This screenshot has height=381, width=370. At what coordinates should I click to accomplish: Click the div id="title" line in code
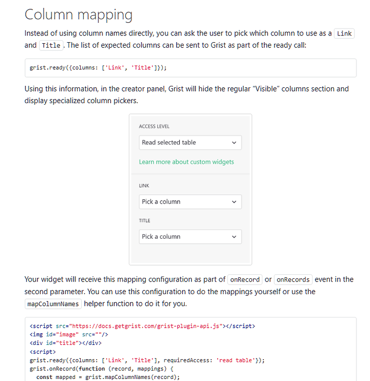click(63, 342)
